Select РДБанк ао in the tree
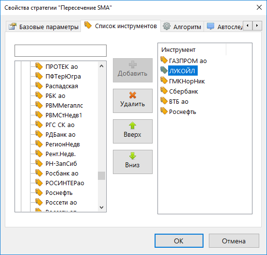 pyautogui.click(x=61, y=135)
